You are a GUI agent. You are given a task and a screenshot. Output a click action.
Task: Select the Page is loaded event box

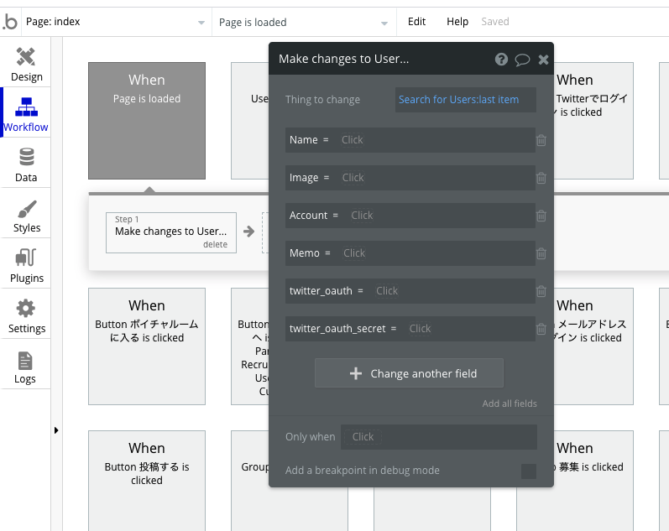pyautogui.click(x=147, y=121)
